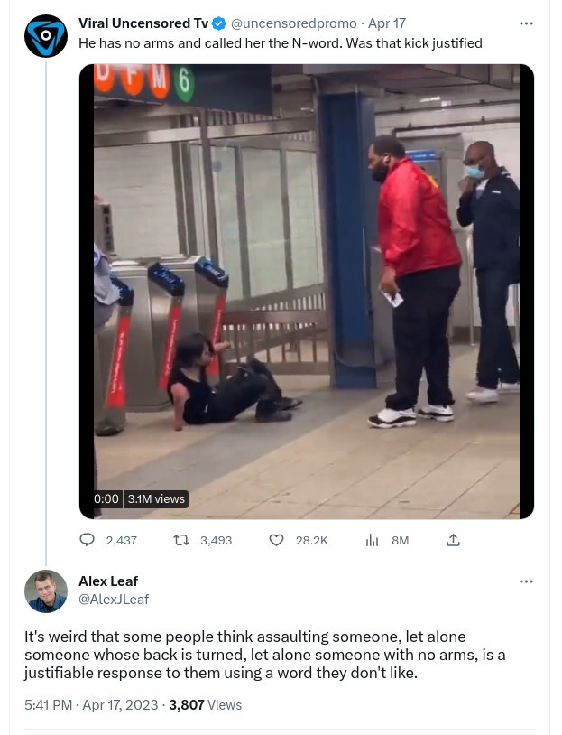The height and width of the screenshot is (735, 562).
Task: Share the Viral Uncensored Tv tweet
Action: coord(453,540)
